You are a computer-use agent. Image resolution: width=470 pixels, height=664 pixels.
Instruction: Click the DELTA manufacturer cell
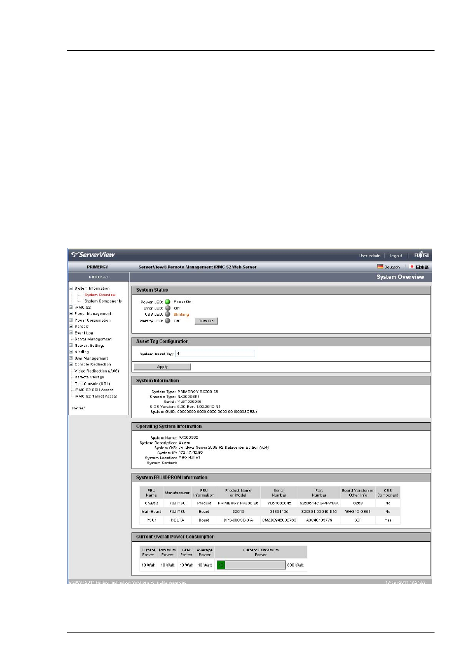coord(177,520)
